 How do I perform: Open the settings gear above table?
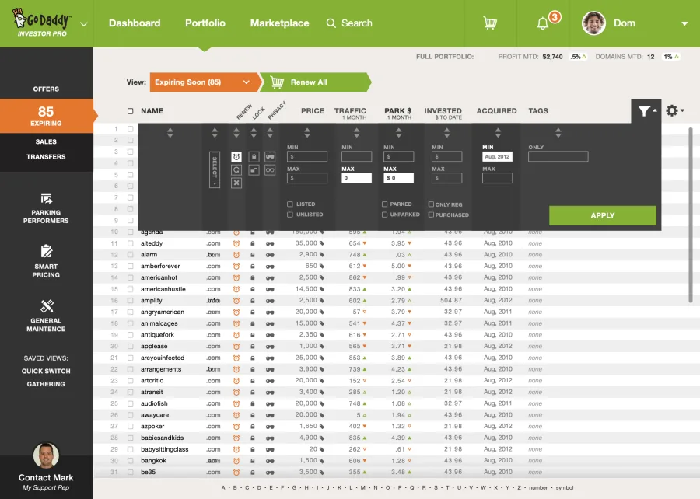(672, 110)
